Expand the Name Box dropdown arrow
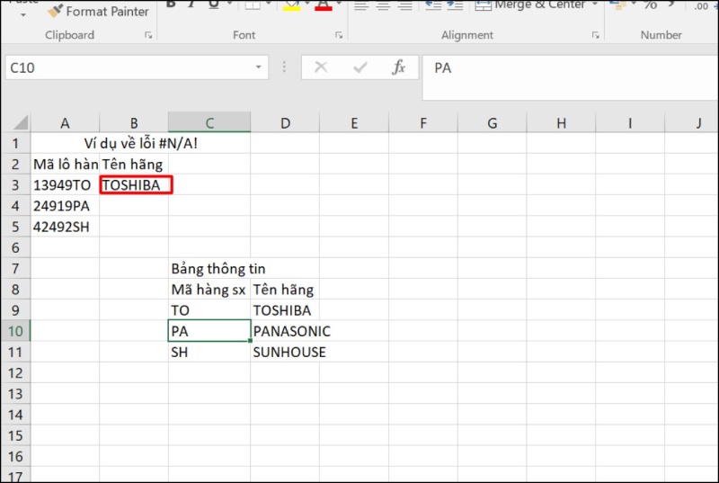This screenshot has height=483, width=719. pos(259,67)
